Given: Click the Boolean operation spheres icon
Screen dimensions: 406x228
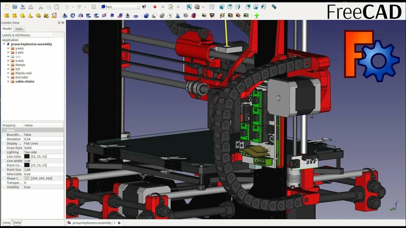Looking at the screenshot, I should coord(146,16).
